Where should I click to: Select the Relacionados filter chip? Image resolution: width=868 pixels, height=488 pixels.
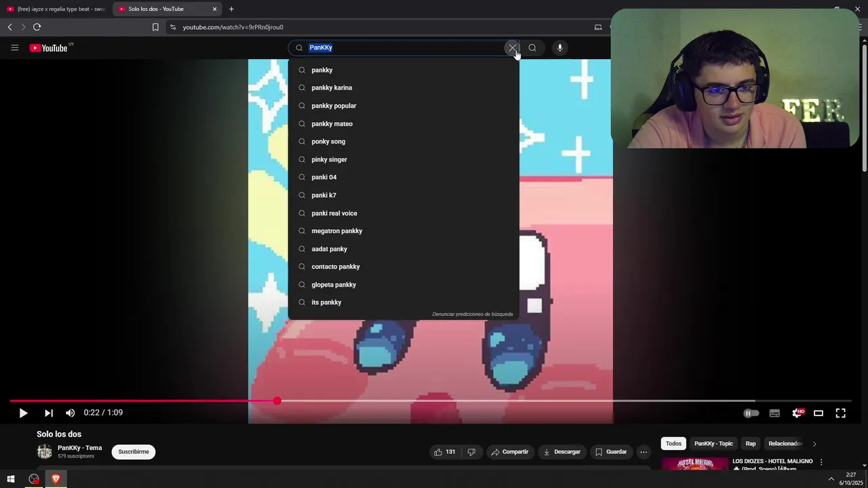tap(785, 443)
